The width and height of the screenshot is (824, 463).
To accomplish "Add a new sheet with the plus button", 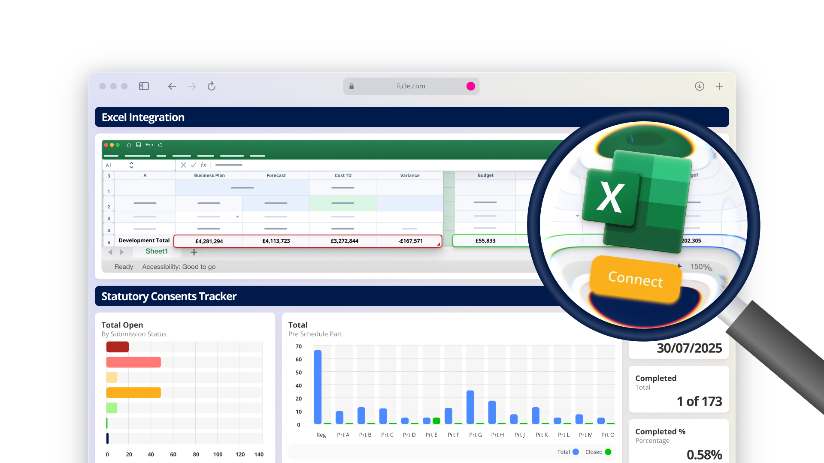I will [x=194, y=253].
